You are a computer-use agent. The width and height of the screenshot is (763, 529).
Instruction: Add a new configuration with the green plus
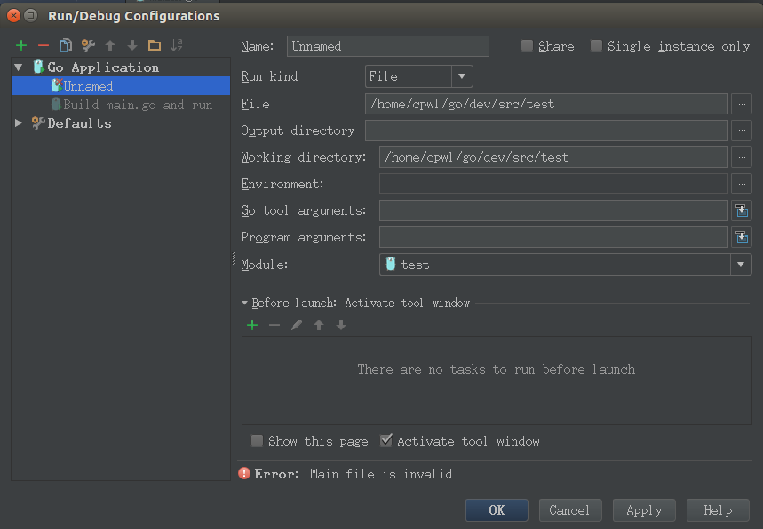[21, 45]
